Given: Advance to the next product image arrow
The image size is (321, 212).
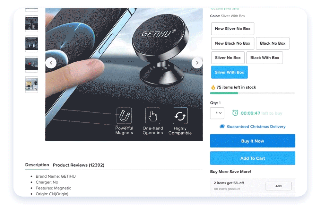Looking at the screenshot, I should (x=197, y=63).
